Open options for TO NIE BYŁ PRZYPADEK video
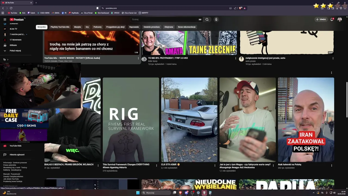 point(235,58)
